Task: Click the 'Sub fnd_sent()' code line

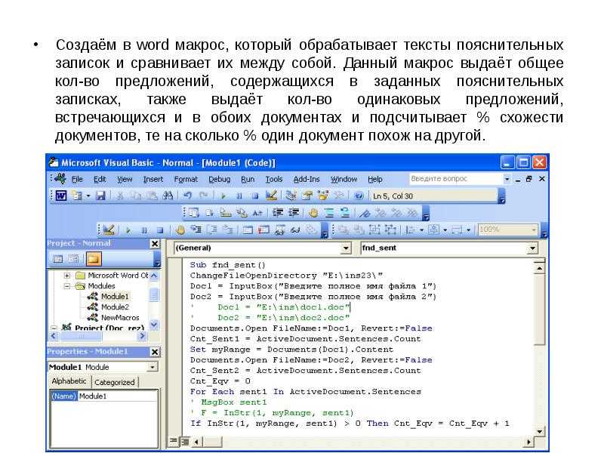Action: (x=228, y=265)
